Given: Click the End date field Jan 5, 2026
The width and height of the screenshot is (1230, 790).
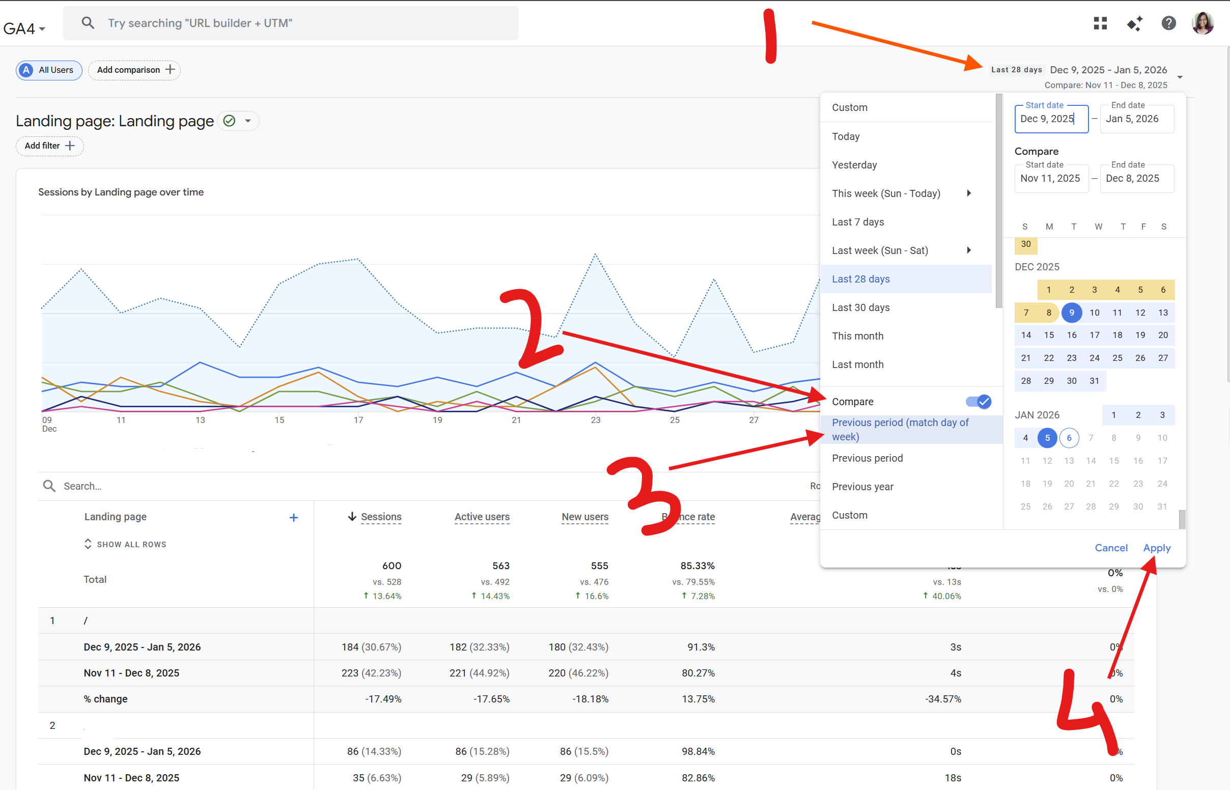Looking at the screenshot, I should (x=1137, y=119).
